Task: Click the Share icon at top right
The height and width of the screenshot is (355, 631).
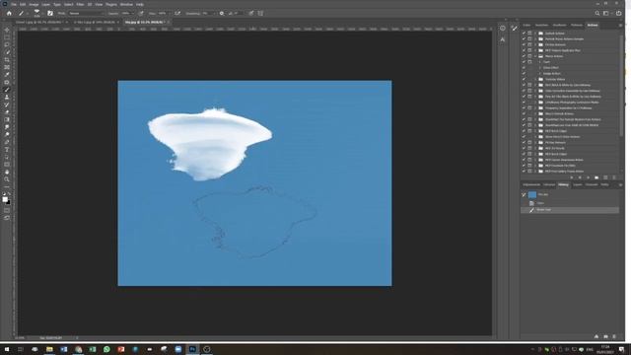Action: click(x=619, y=13)
